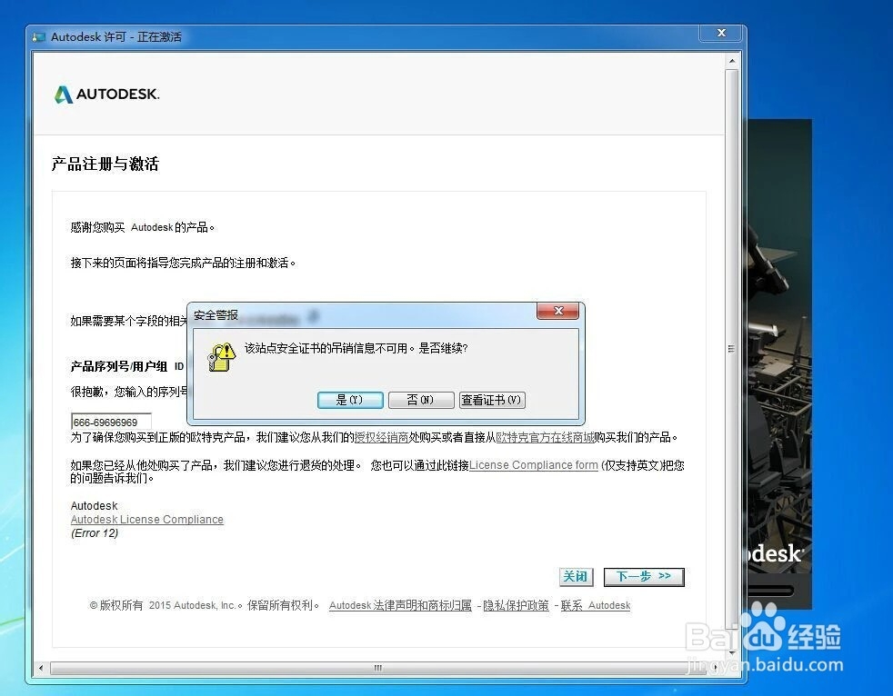This screenshot has height=696, width=893.
Task: Click the Autodesk window title bar icon
Action: pyautogui.click(x=39, y=37)
